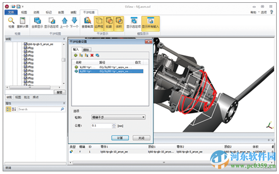
Task: Toggle 显示所有输入 show all inputs
Action: [151, 23]
